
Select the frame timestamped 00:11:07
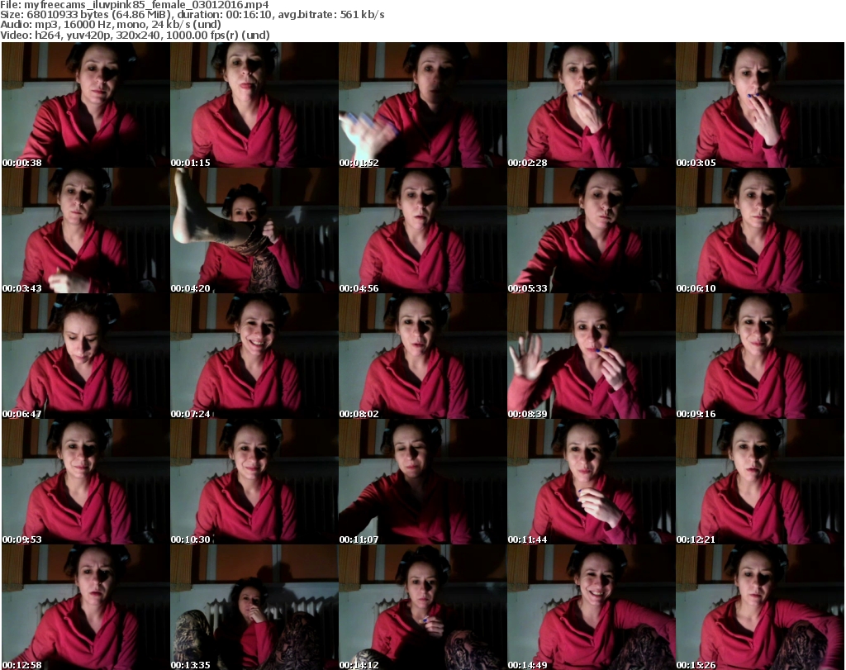423,482
